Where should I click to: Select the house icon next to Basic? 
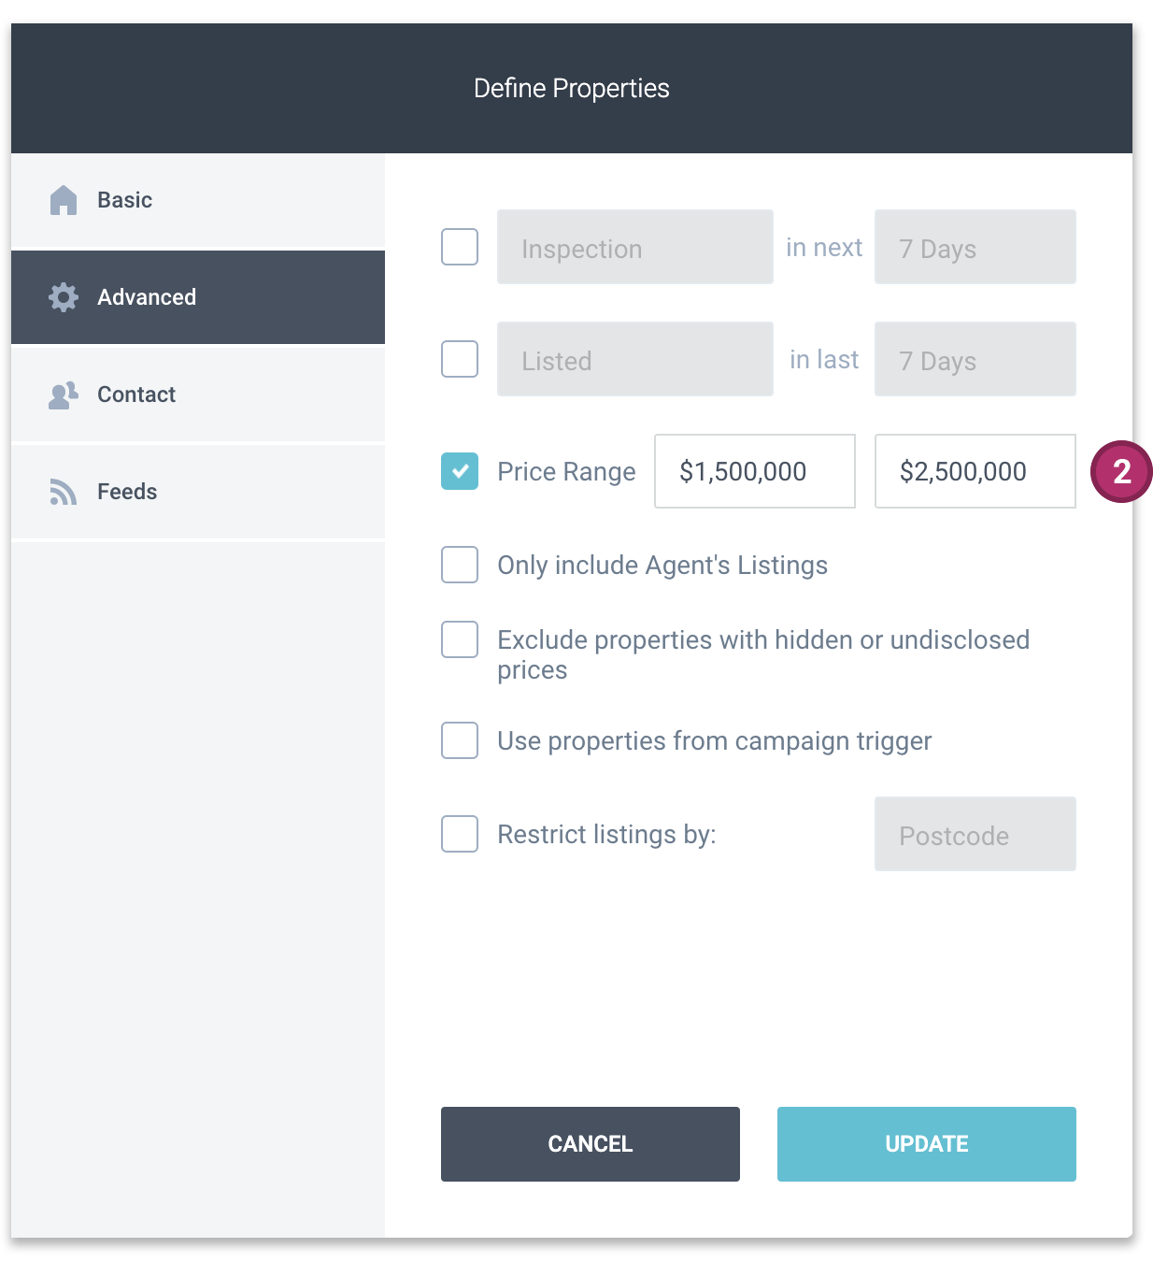click(63, 199)
